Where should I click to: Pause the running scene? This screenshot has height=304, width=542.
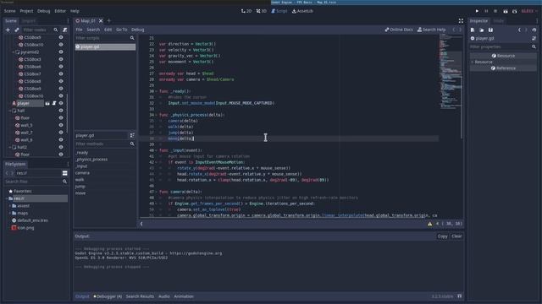[x=486, y=11]
